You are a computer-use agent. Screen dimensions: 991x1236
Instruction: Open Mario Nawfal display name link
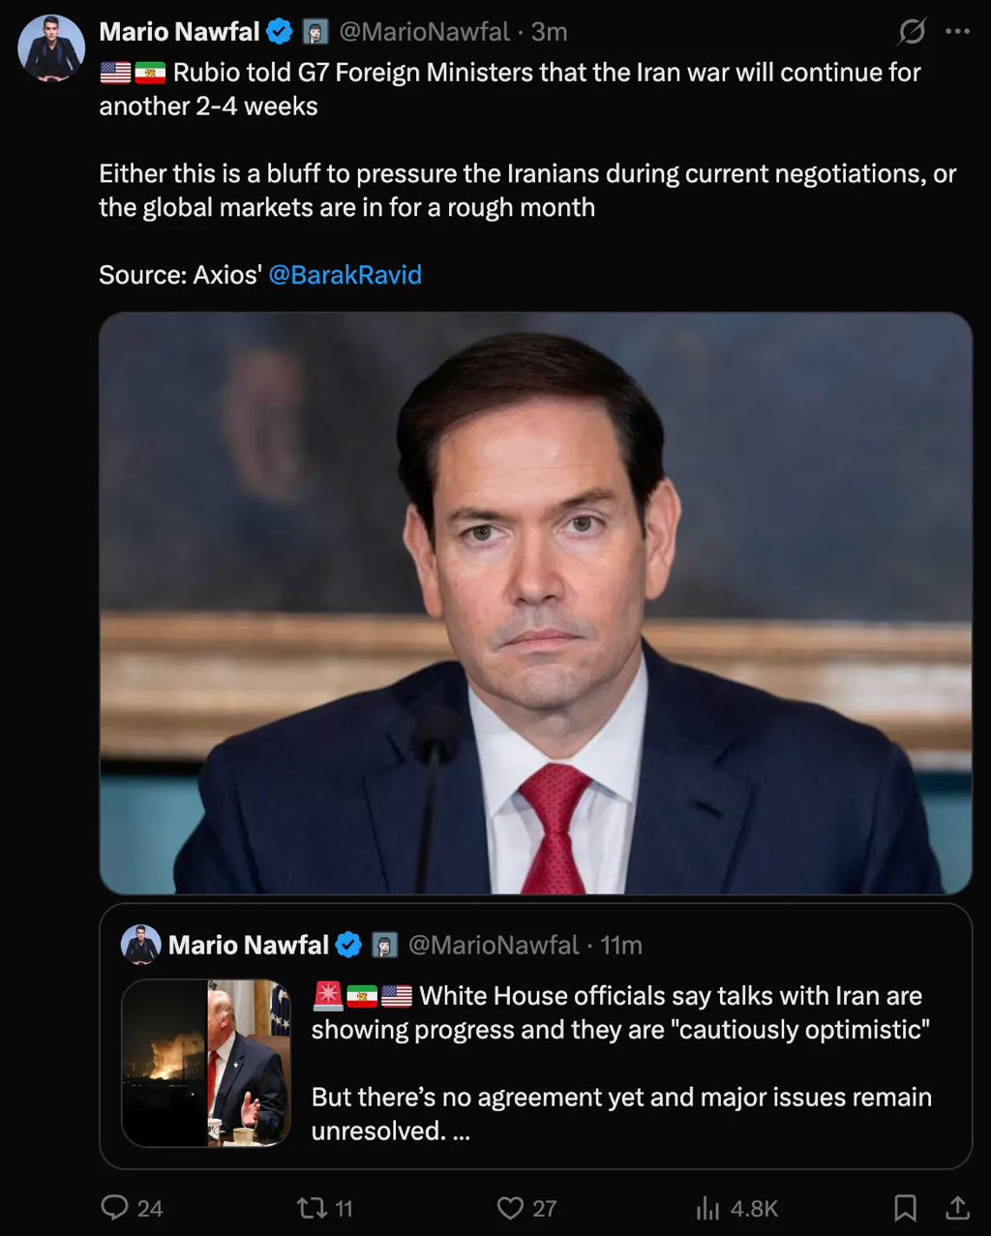179,32
